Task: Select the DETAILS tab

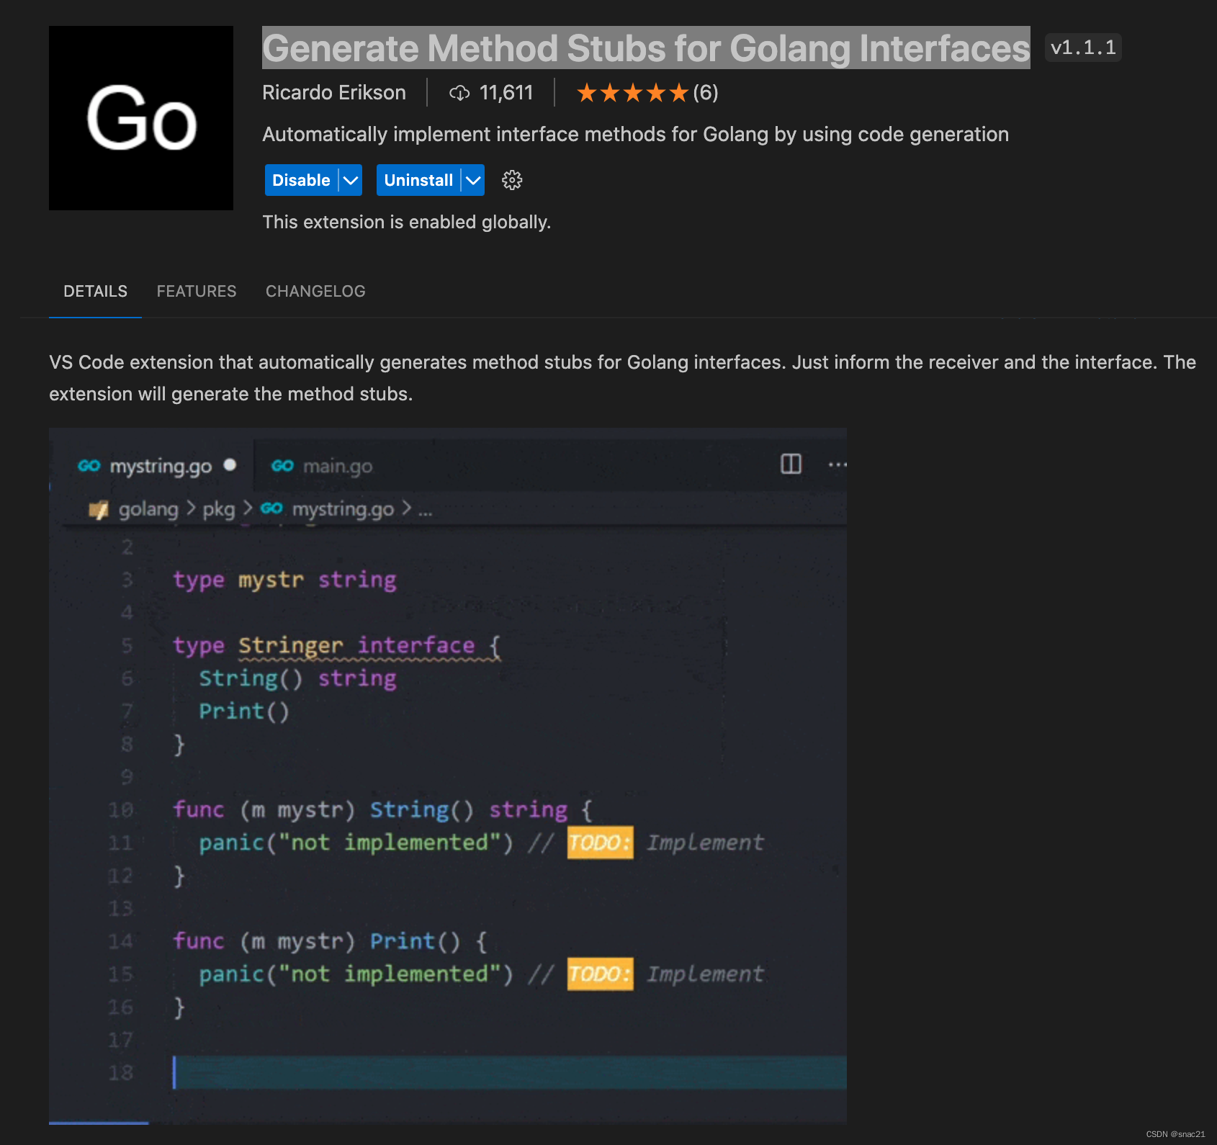Action: [x=95, y=291]
